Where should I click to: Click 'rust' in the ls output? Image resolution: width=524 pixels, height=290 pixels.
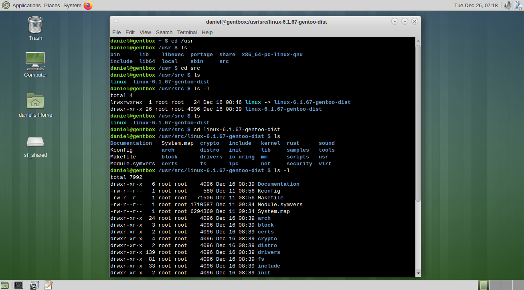293,143
